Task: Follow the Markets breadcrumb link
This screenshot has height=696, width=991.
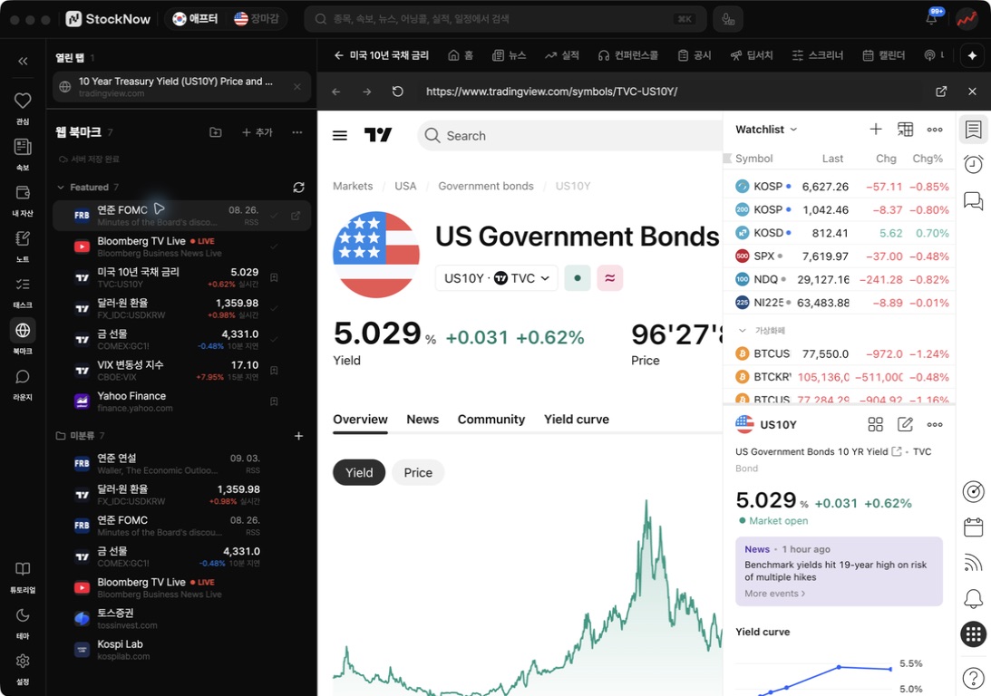Action: coord(353,186)
